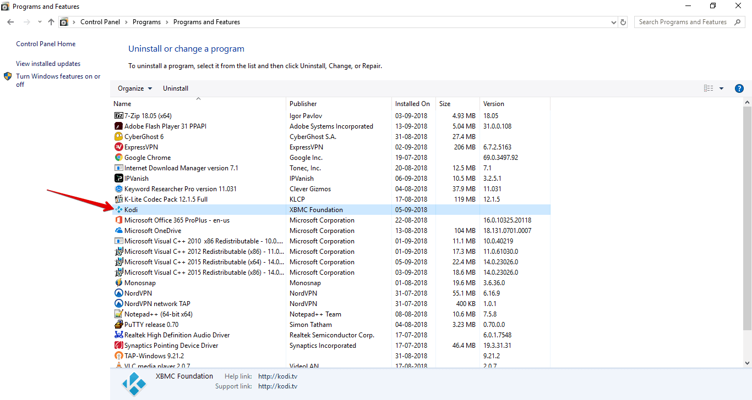Open the kodi.tv Support link
The image size is (752, 400).
tap(277, 386)
